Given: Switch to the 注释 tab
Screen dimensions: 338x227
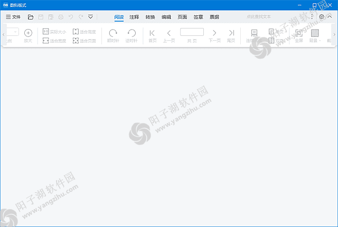Looking at the screenshot, I should pos(134,17).
